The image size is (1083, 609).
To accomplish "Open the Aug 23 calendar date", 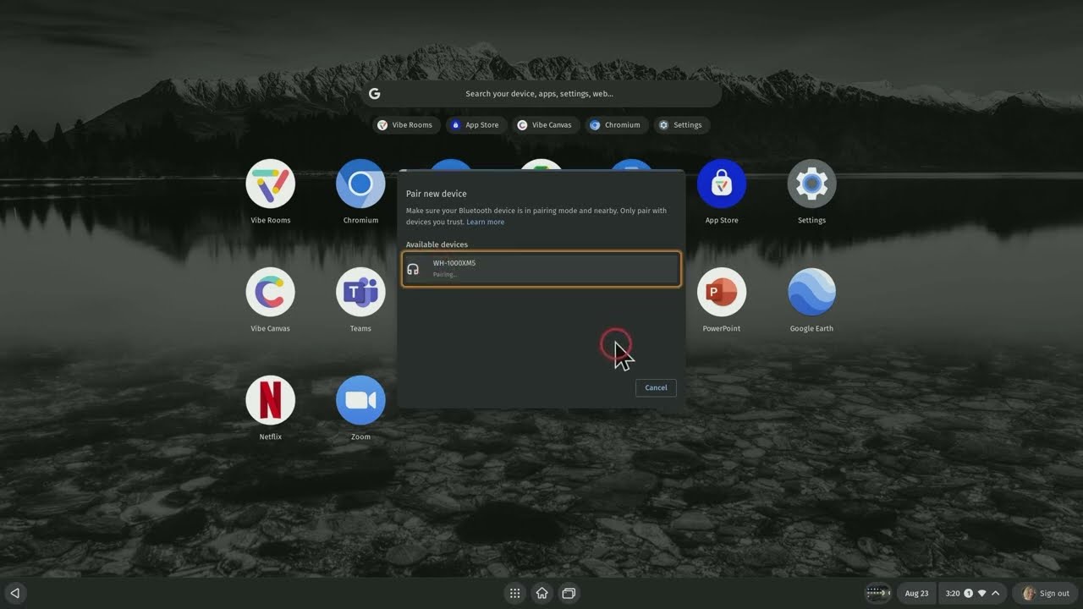I will click(916, 593).
